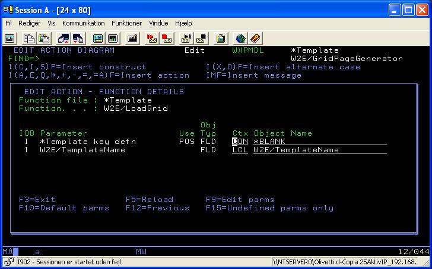The image size is (432, 269).
Task: Click the Send file to host icon
Action: click(x=63, y=39)
